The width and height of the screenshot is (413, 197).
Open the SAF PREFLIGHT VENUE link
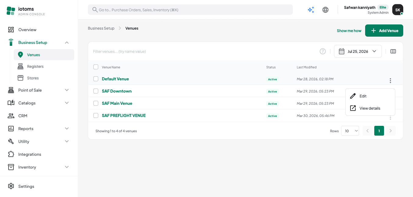pyautogui.click(x=124, y=115)
